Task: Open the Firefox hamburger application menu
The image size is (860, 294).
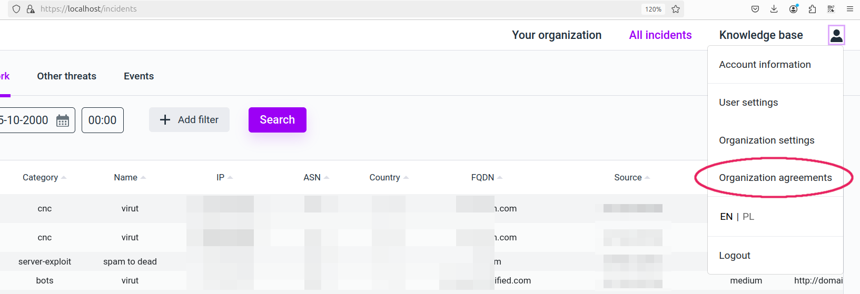Action: [849, 9]
